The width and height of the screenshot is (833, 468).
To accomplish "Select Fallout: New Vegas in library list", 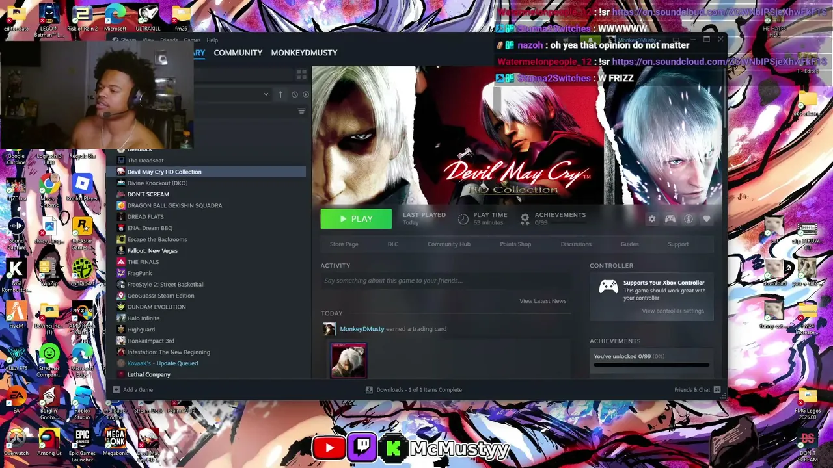I will [152, 251].
